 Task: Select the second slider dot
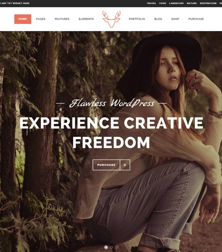point(111,247)
